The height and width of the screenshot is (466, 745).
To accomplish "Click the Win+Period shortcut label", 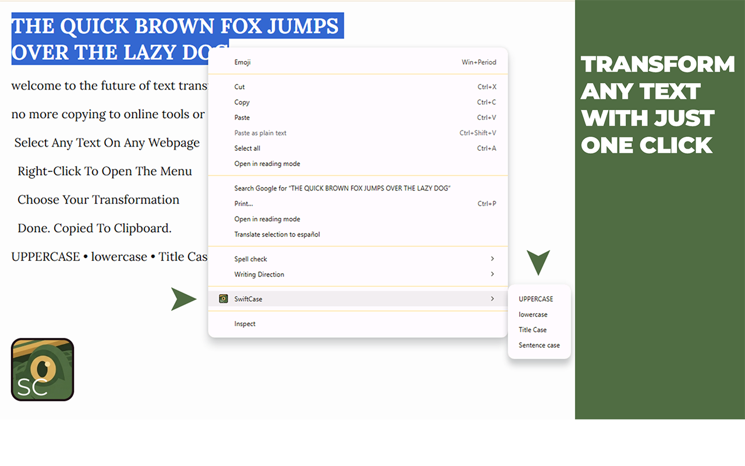I will click(479, 62).
